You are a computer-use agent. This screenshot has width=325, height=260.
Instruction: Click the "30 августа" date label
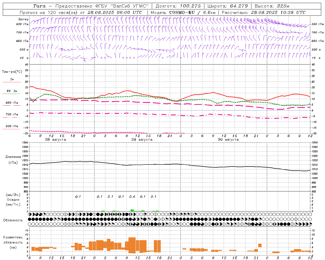pos(228,140)
